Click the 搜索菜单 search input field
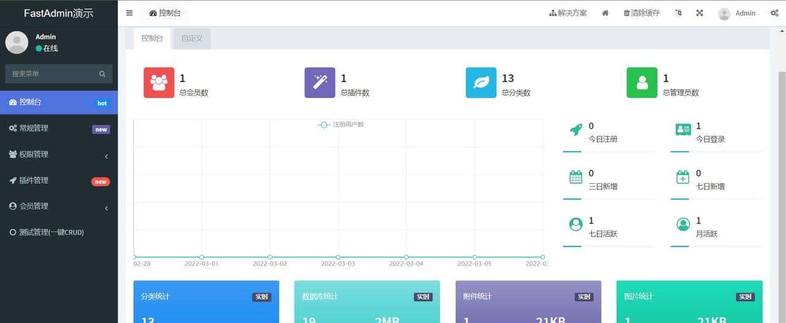This screenshot has height=323, width=786. (52, 74)
